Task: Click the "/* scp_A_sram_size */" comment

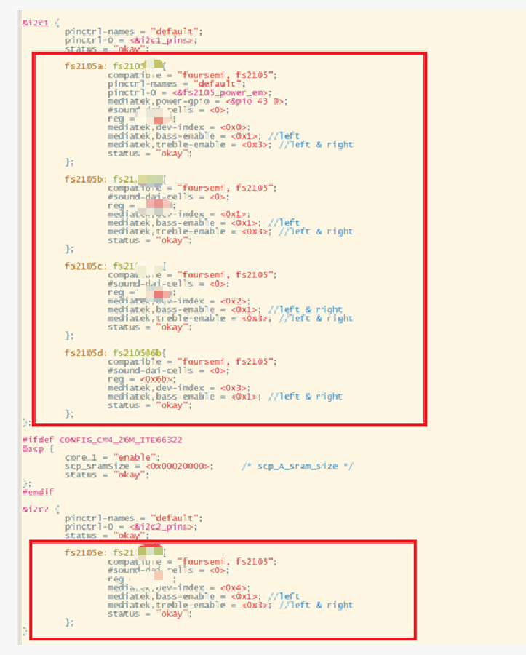Action: pos(298,467)
